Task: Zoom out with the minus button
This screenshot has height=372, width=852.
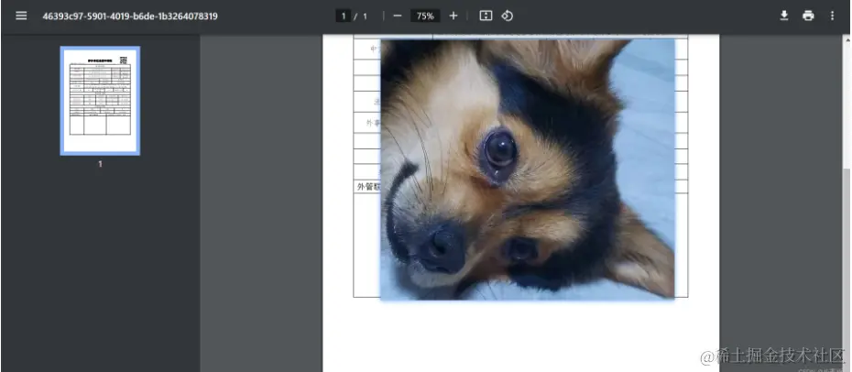Action: point(398,16)
